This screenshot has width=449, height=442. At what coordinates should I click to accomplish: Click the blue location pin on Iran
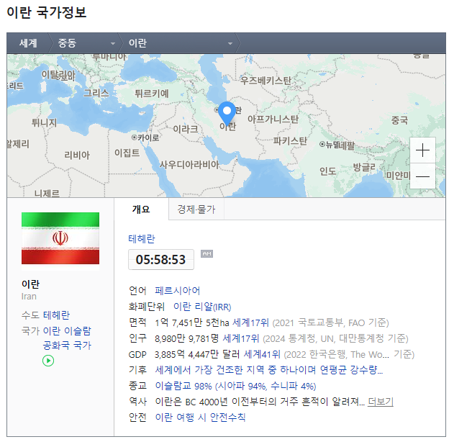point(227,114)
